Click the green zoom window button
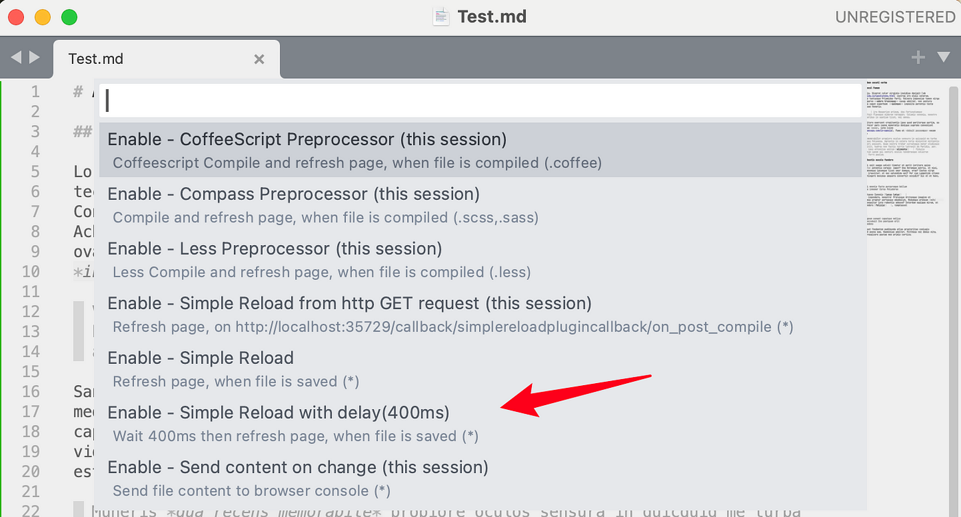 point(69,17)
